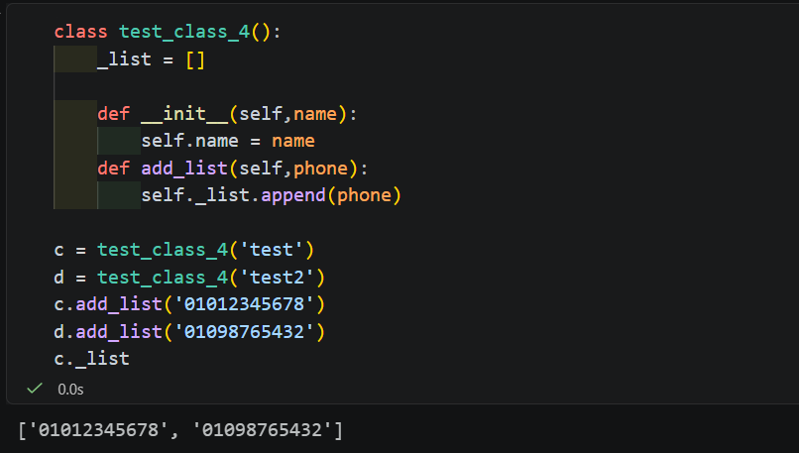Screen dimensions: 799x453
Task: Place cursor on the test_class_4 class name in the definition
Action: [184, 32]
